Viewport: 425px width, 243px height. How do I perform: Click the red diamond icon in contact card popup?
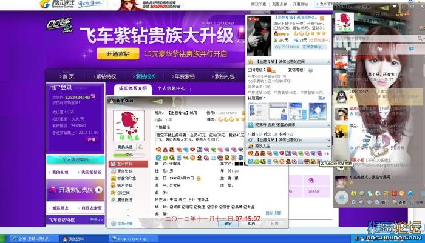(x=282, y=153)
